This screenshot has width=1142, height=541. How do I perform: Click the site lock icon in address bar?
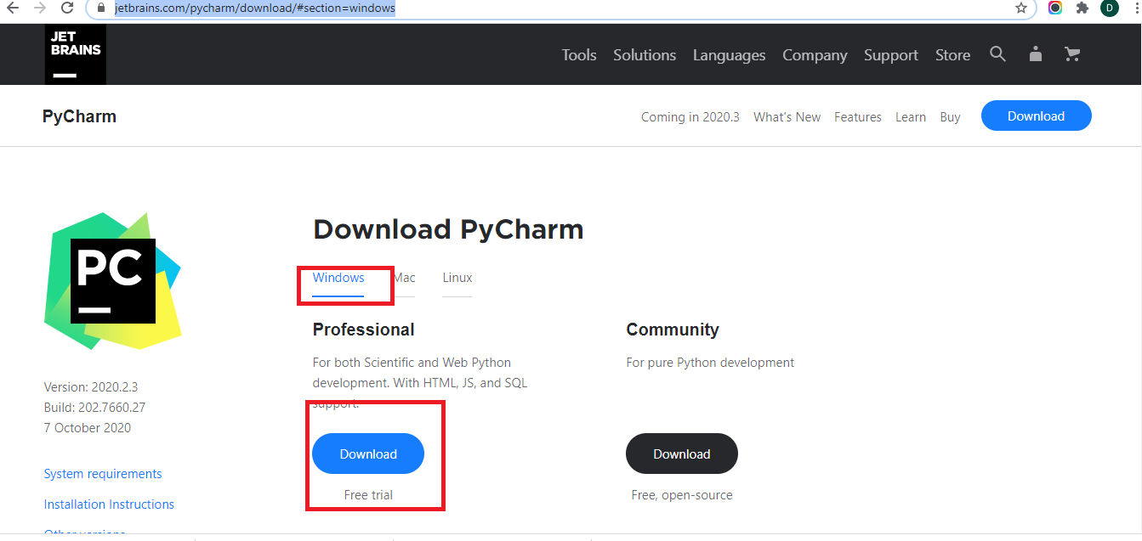[x=101, y=8]
